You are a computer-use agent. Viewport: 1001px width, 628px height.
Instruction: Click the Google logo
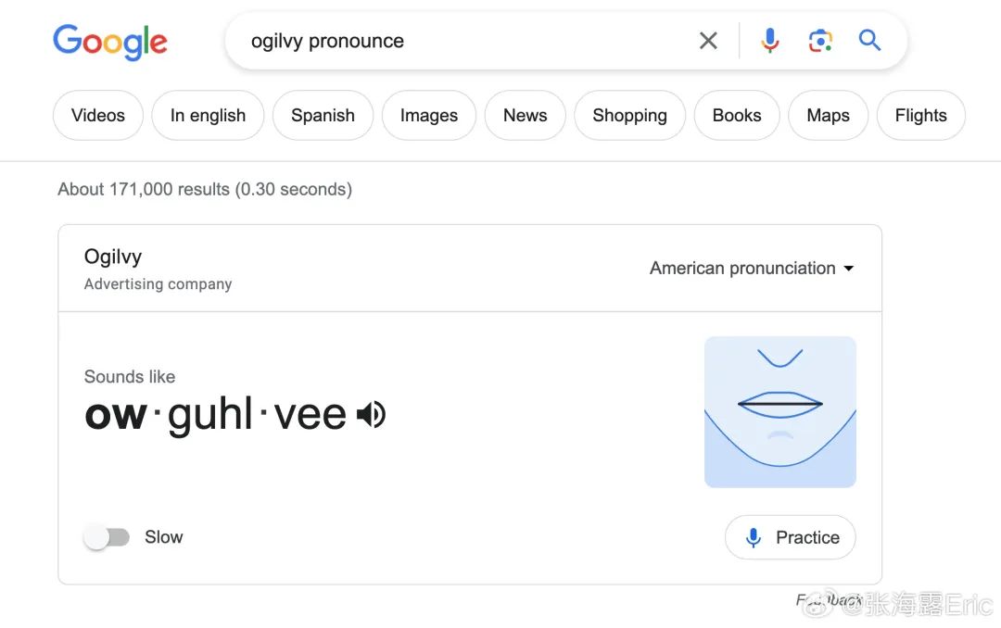tap(109, 42)
